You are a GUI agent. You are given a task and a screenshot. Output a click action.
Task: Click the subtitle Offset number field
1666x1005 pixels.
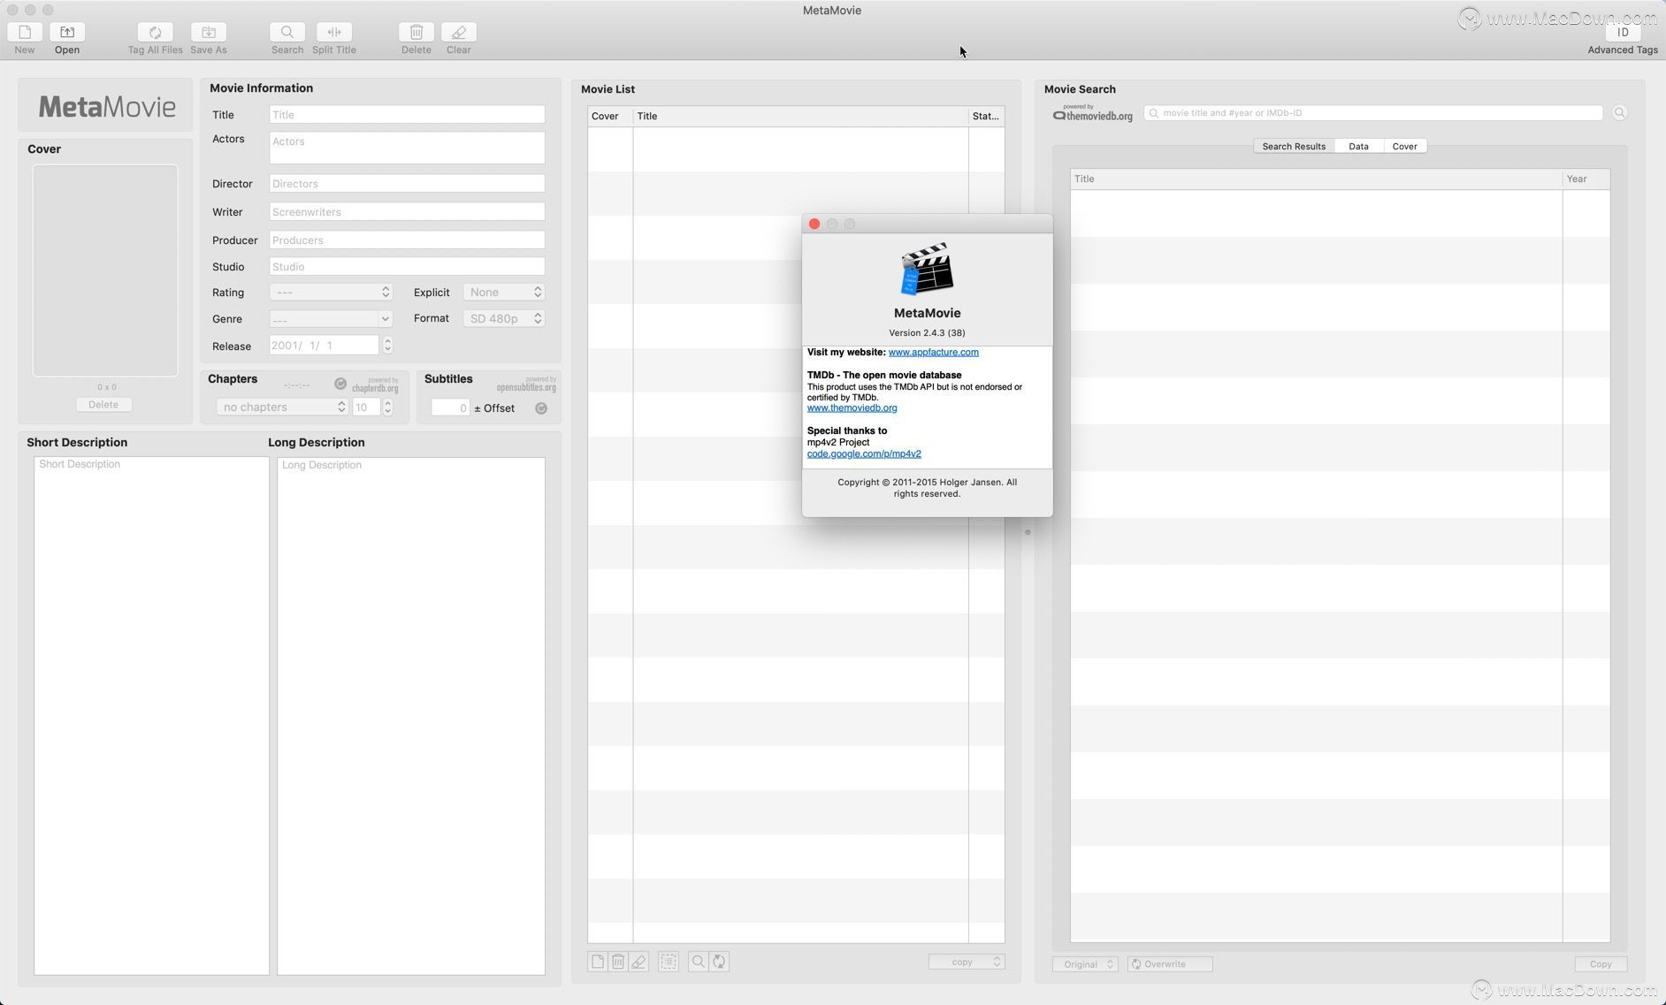click(x=450, y=407)
